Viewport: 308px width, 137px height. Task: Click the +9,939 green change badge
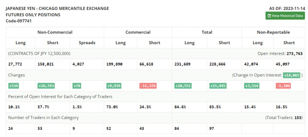pos(114,86)
